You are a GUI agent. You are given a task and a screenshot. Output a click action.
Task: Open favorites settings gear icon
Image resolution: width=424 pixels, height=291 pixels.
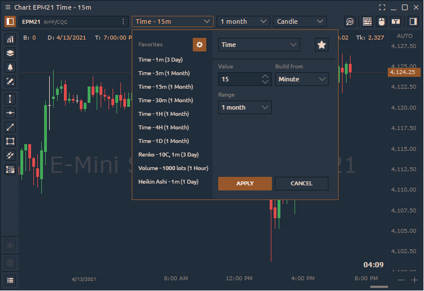coord(199,45)
